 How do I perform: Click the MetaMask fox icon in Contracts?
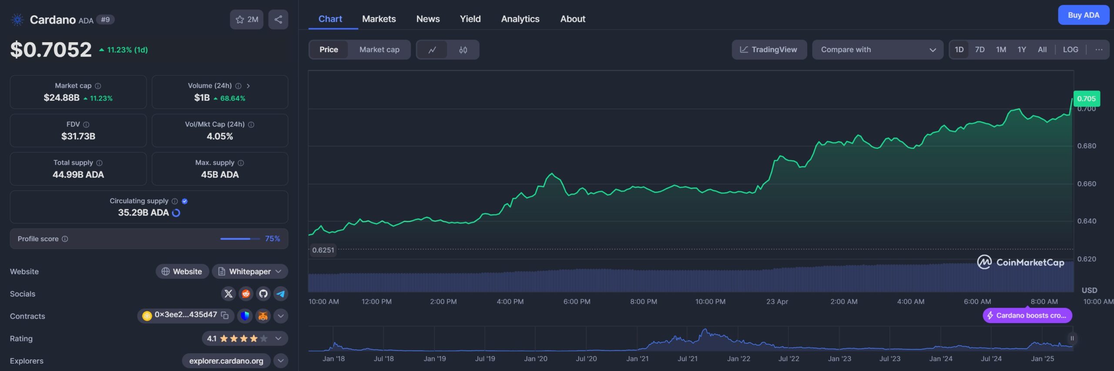click(263, 316)
